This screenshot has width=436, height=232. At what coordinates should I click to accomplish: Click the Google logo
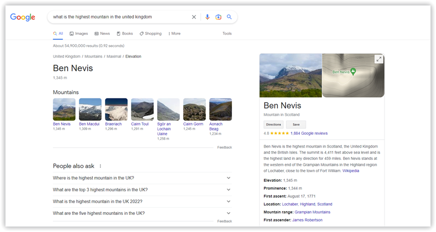23,17
